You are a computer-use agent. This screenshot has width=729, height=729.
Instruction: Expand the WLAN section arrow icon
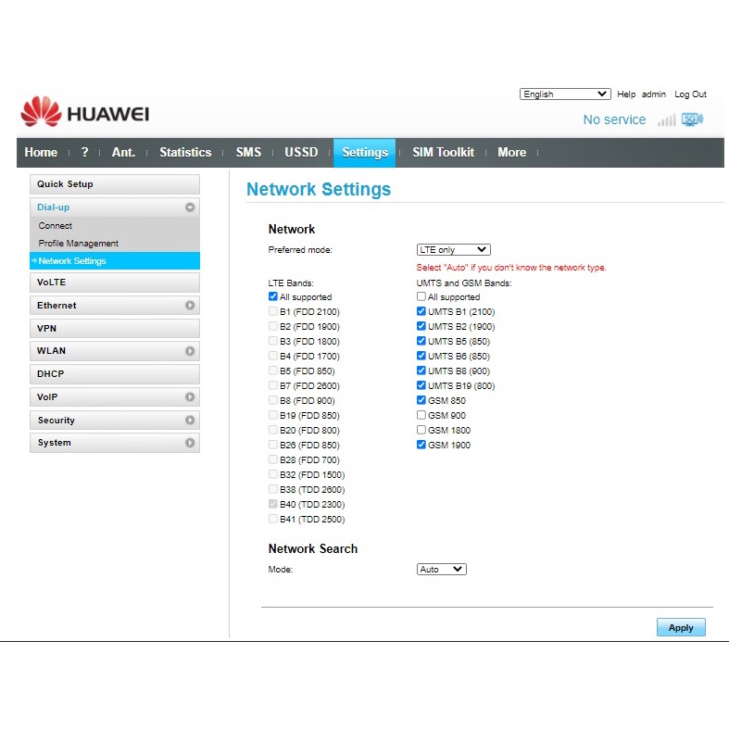click(190, 351)
